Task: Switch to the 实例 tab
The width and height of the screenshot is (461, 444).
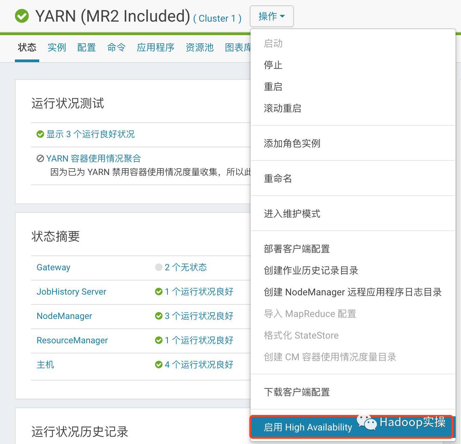Action: [x=57, y=47]
